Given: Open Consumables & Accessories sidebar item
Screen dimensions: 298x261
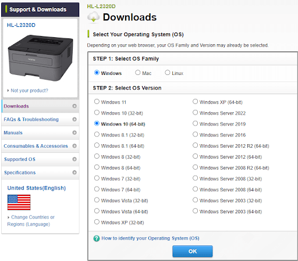Looking at the screenshot, I should [x=40, y=146].
